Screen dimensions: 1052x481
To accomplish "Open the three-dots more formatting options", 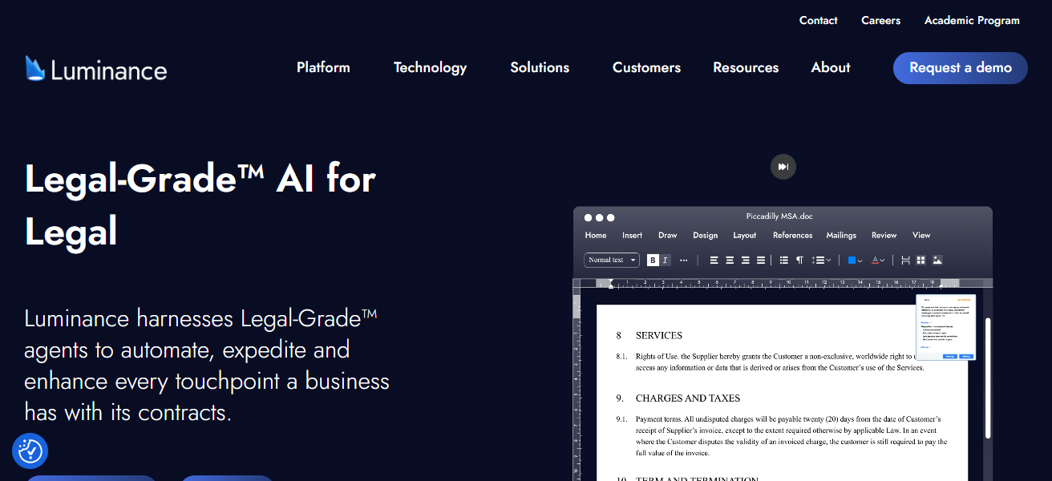I will pyautogui.click(x=683, y=260).
